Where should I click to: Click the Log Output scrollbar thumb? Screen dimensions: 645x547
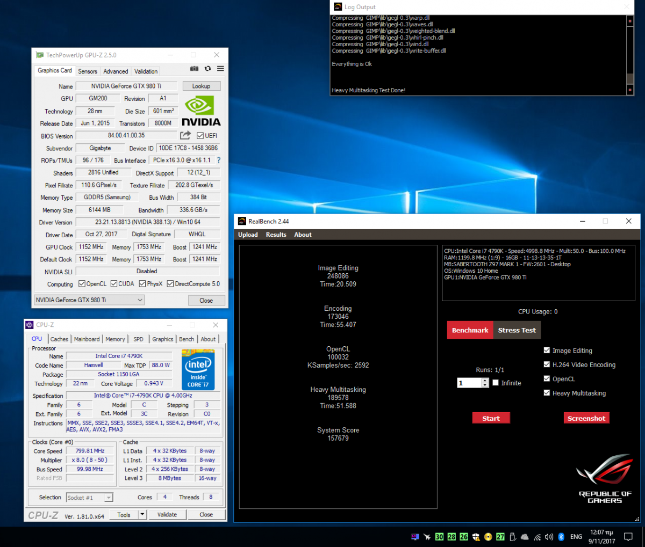click(630, 78)
